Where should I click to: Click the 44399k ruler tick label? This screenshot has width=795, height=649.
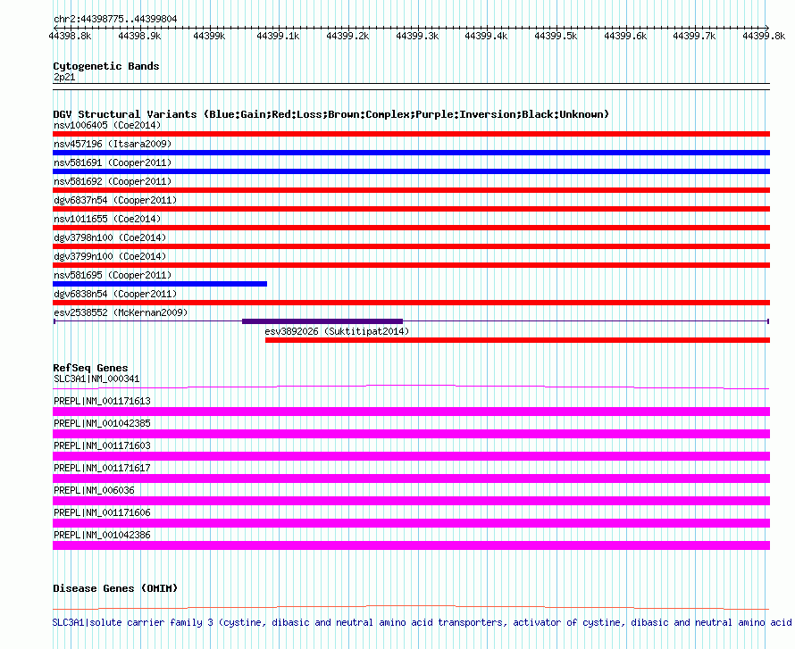click(x=209, y=36)
